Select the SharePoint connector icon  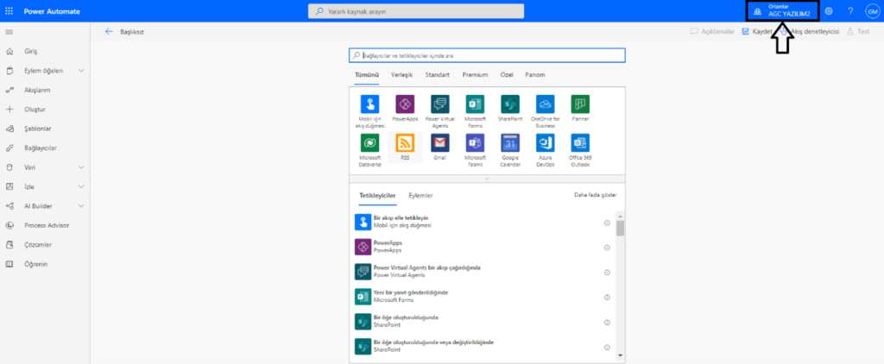tap(509, 104)
